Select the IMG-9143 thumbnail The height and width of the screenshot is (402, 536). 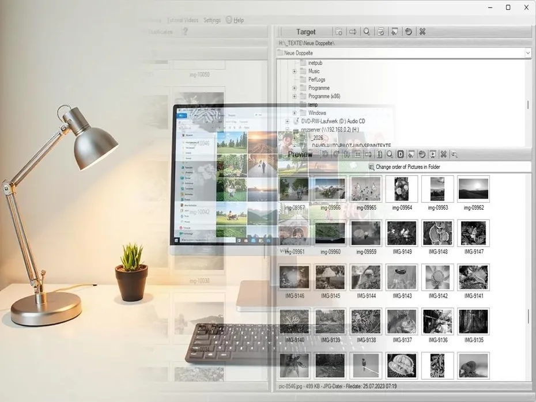pyautogui.click(x=401, y=277)
